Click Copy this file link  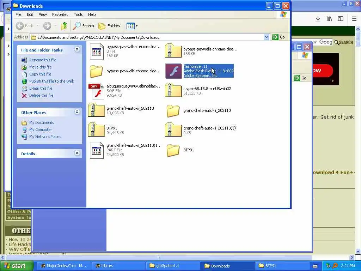pyautogui.click(x=40, y=74)
